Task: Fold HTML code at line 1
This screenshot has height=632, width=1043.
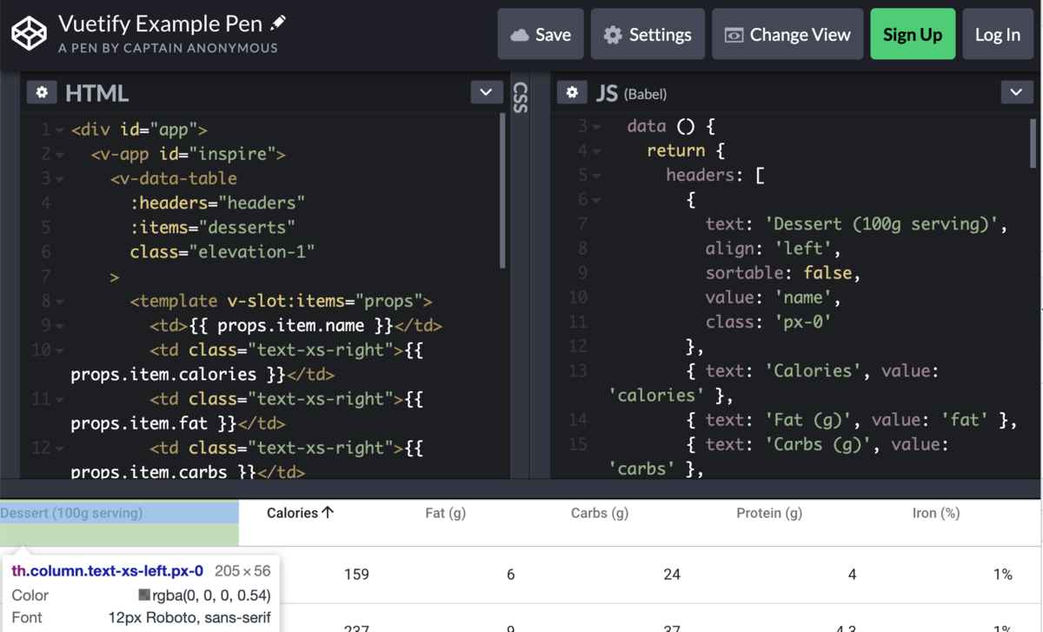Action: (x=60, y=130)
